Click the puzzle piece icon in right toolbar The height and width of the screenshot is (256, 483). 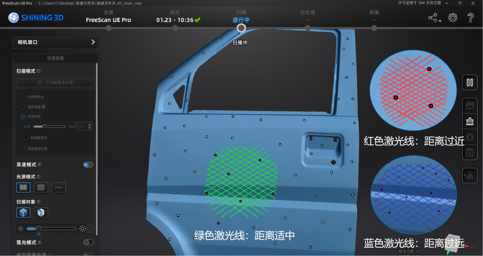[470, 137]
